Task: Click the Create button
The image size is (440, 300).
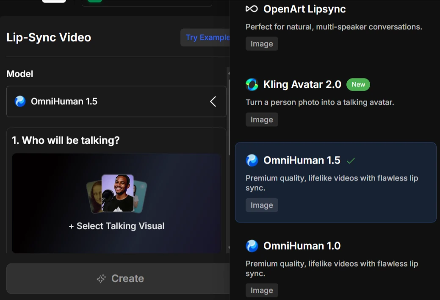Action: 118,278
